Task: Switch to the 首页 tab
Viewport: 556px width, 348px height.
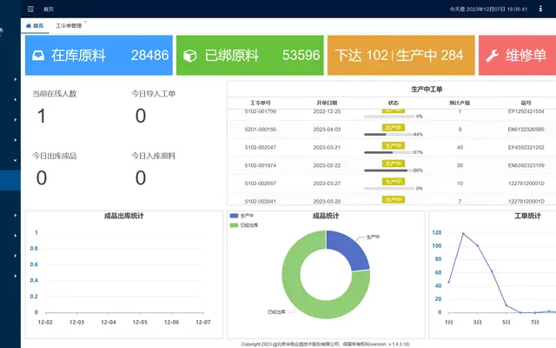Action: click(35, 25)
